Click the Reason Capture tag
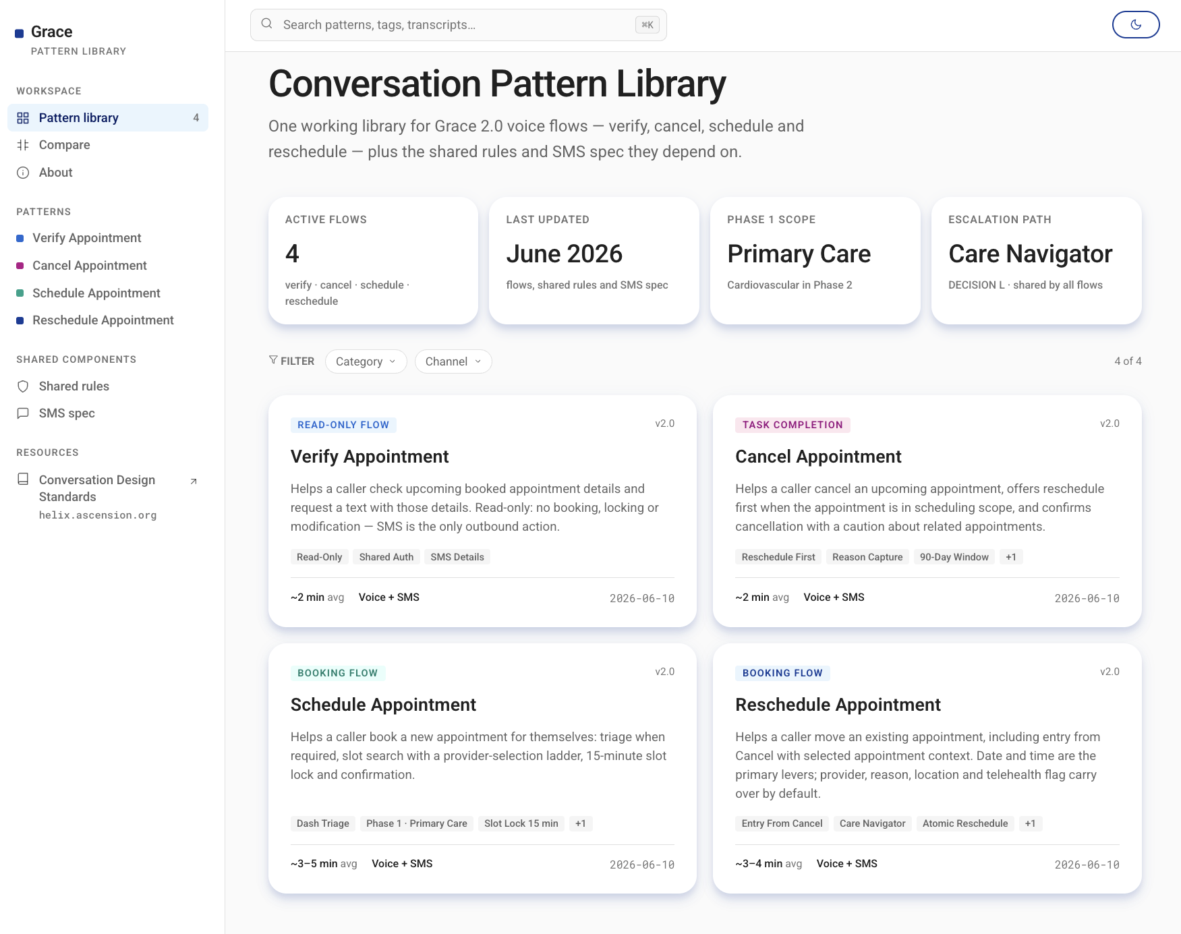The width and height of the screenshot is (1181, 934). pyautogui.click(x=867, y=557)
